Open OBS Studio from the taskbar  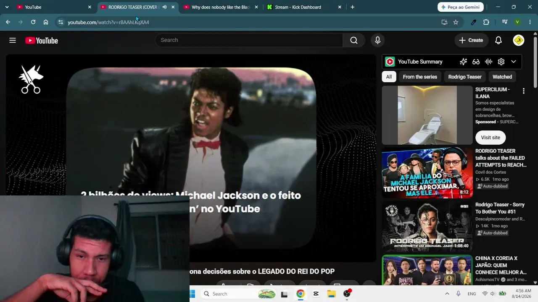pos(347,294)
